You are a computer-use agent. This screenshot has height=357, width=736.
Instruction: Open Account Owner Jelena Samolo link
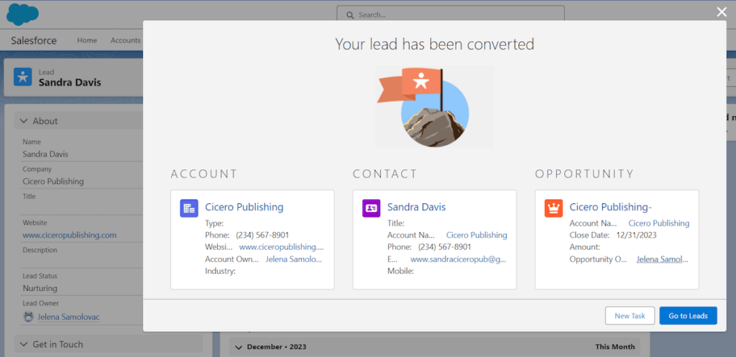pyautogui.click(x=294, y=259)
